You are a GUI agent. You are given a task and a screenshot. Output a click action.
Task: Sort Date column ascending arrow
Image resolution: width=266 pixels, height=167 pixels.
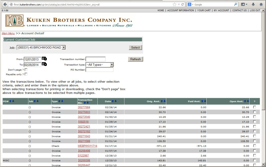point(113,101)
